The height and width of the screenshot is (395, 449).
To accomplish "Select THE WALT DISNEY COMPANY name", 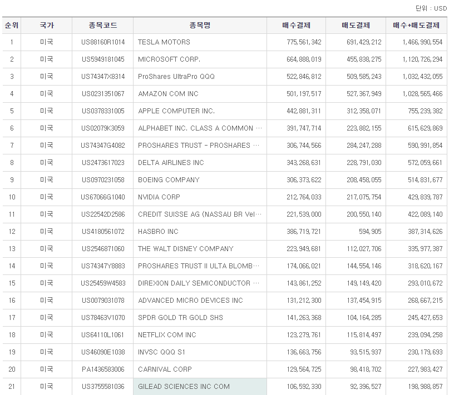I will (186, 248).
